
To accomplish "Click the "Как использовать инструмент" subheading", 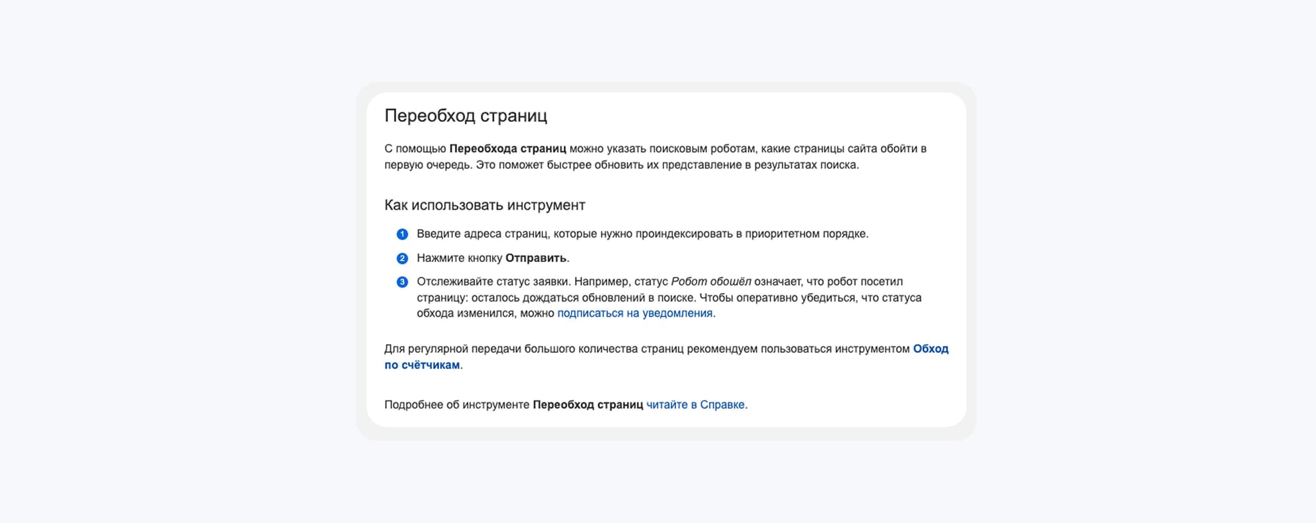I will 485,205.
